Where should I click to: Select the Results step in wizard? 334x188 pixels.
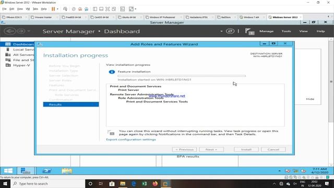[71, 104]
